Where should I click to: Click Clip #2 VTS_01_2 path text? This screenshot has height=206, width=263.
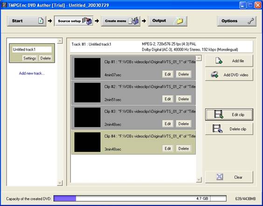coord(150,87)
